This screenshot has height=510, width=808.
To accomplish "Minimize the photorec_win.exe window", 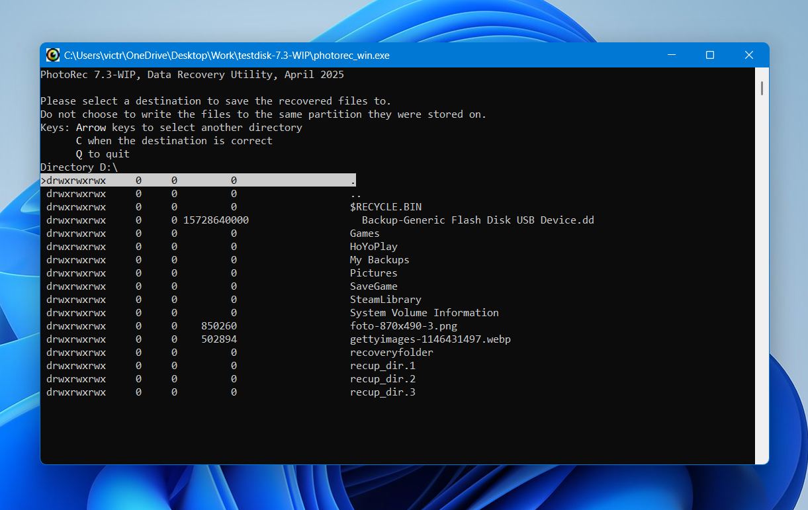I will [671, 55].
